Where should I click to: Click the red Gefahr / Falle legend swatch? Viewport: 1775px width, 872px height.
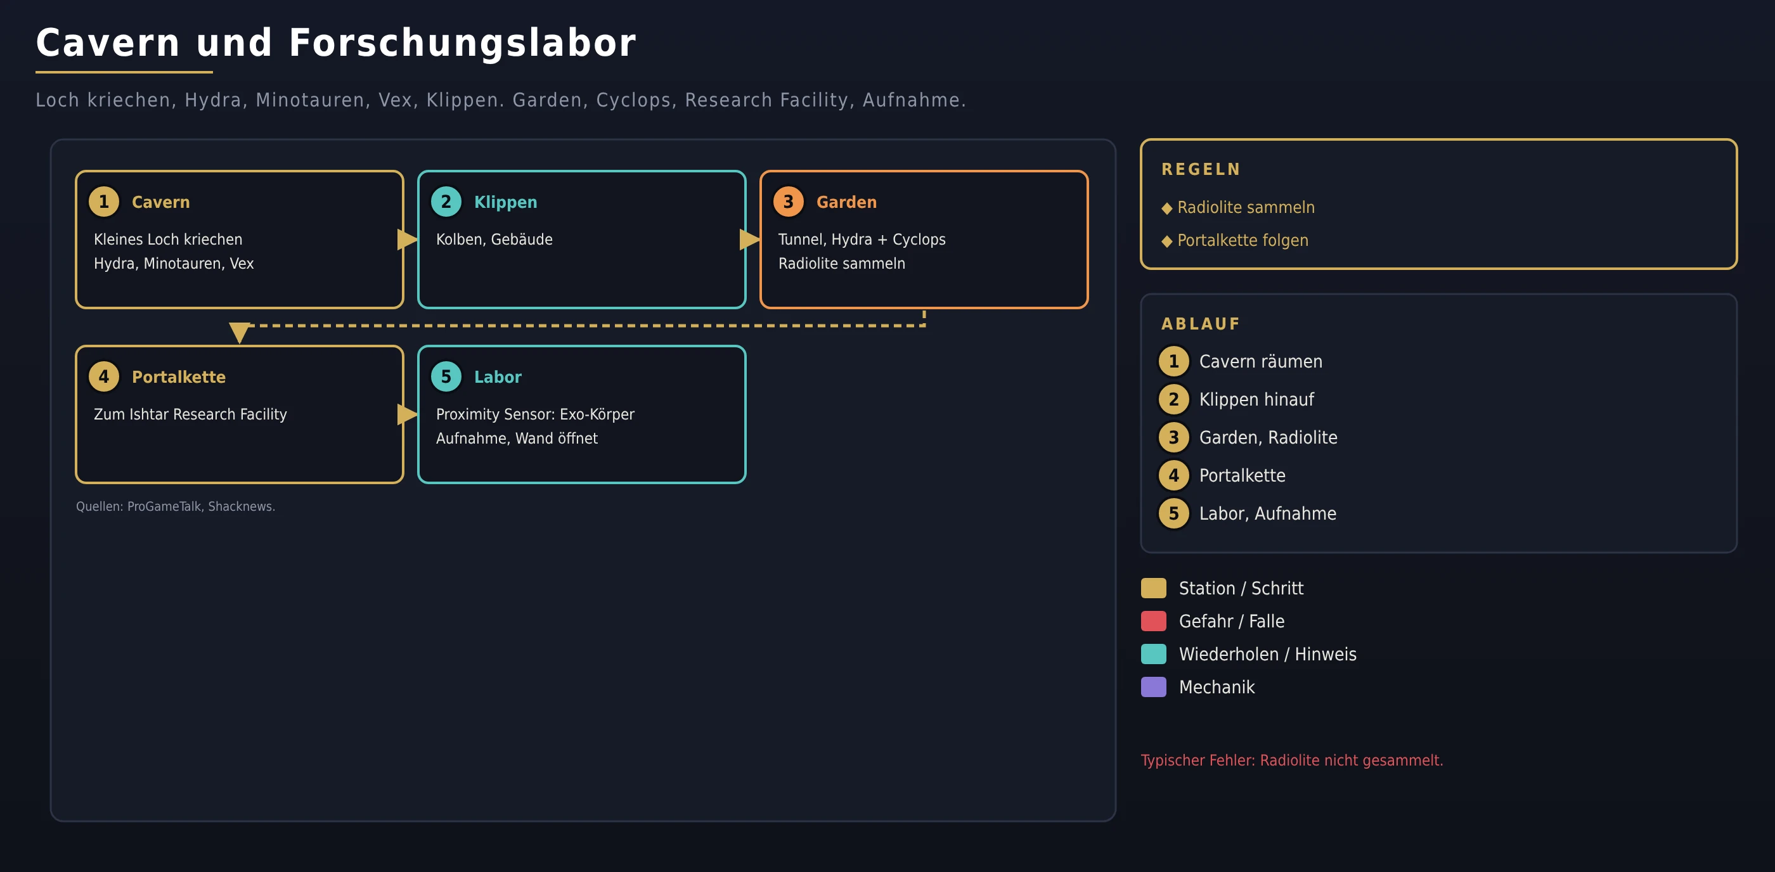[x=1154, y=621]
